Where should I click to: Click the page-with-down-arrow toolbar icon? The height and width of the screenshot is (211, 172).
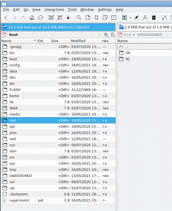coord(114,18)
